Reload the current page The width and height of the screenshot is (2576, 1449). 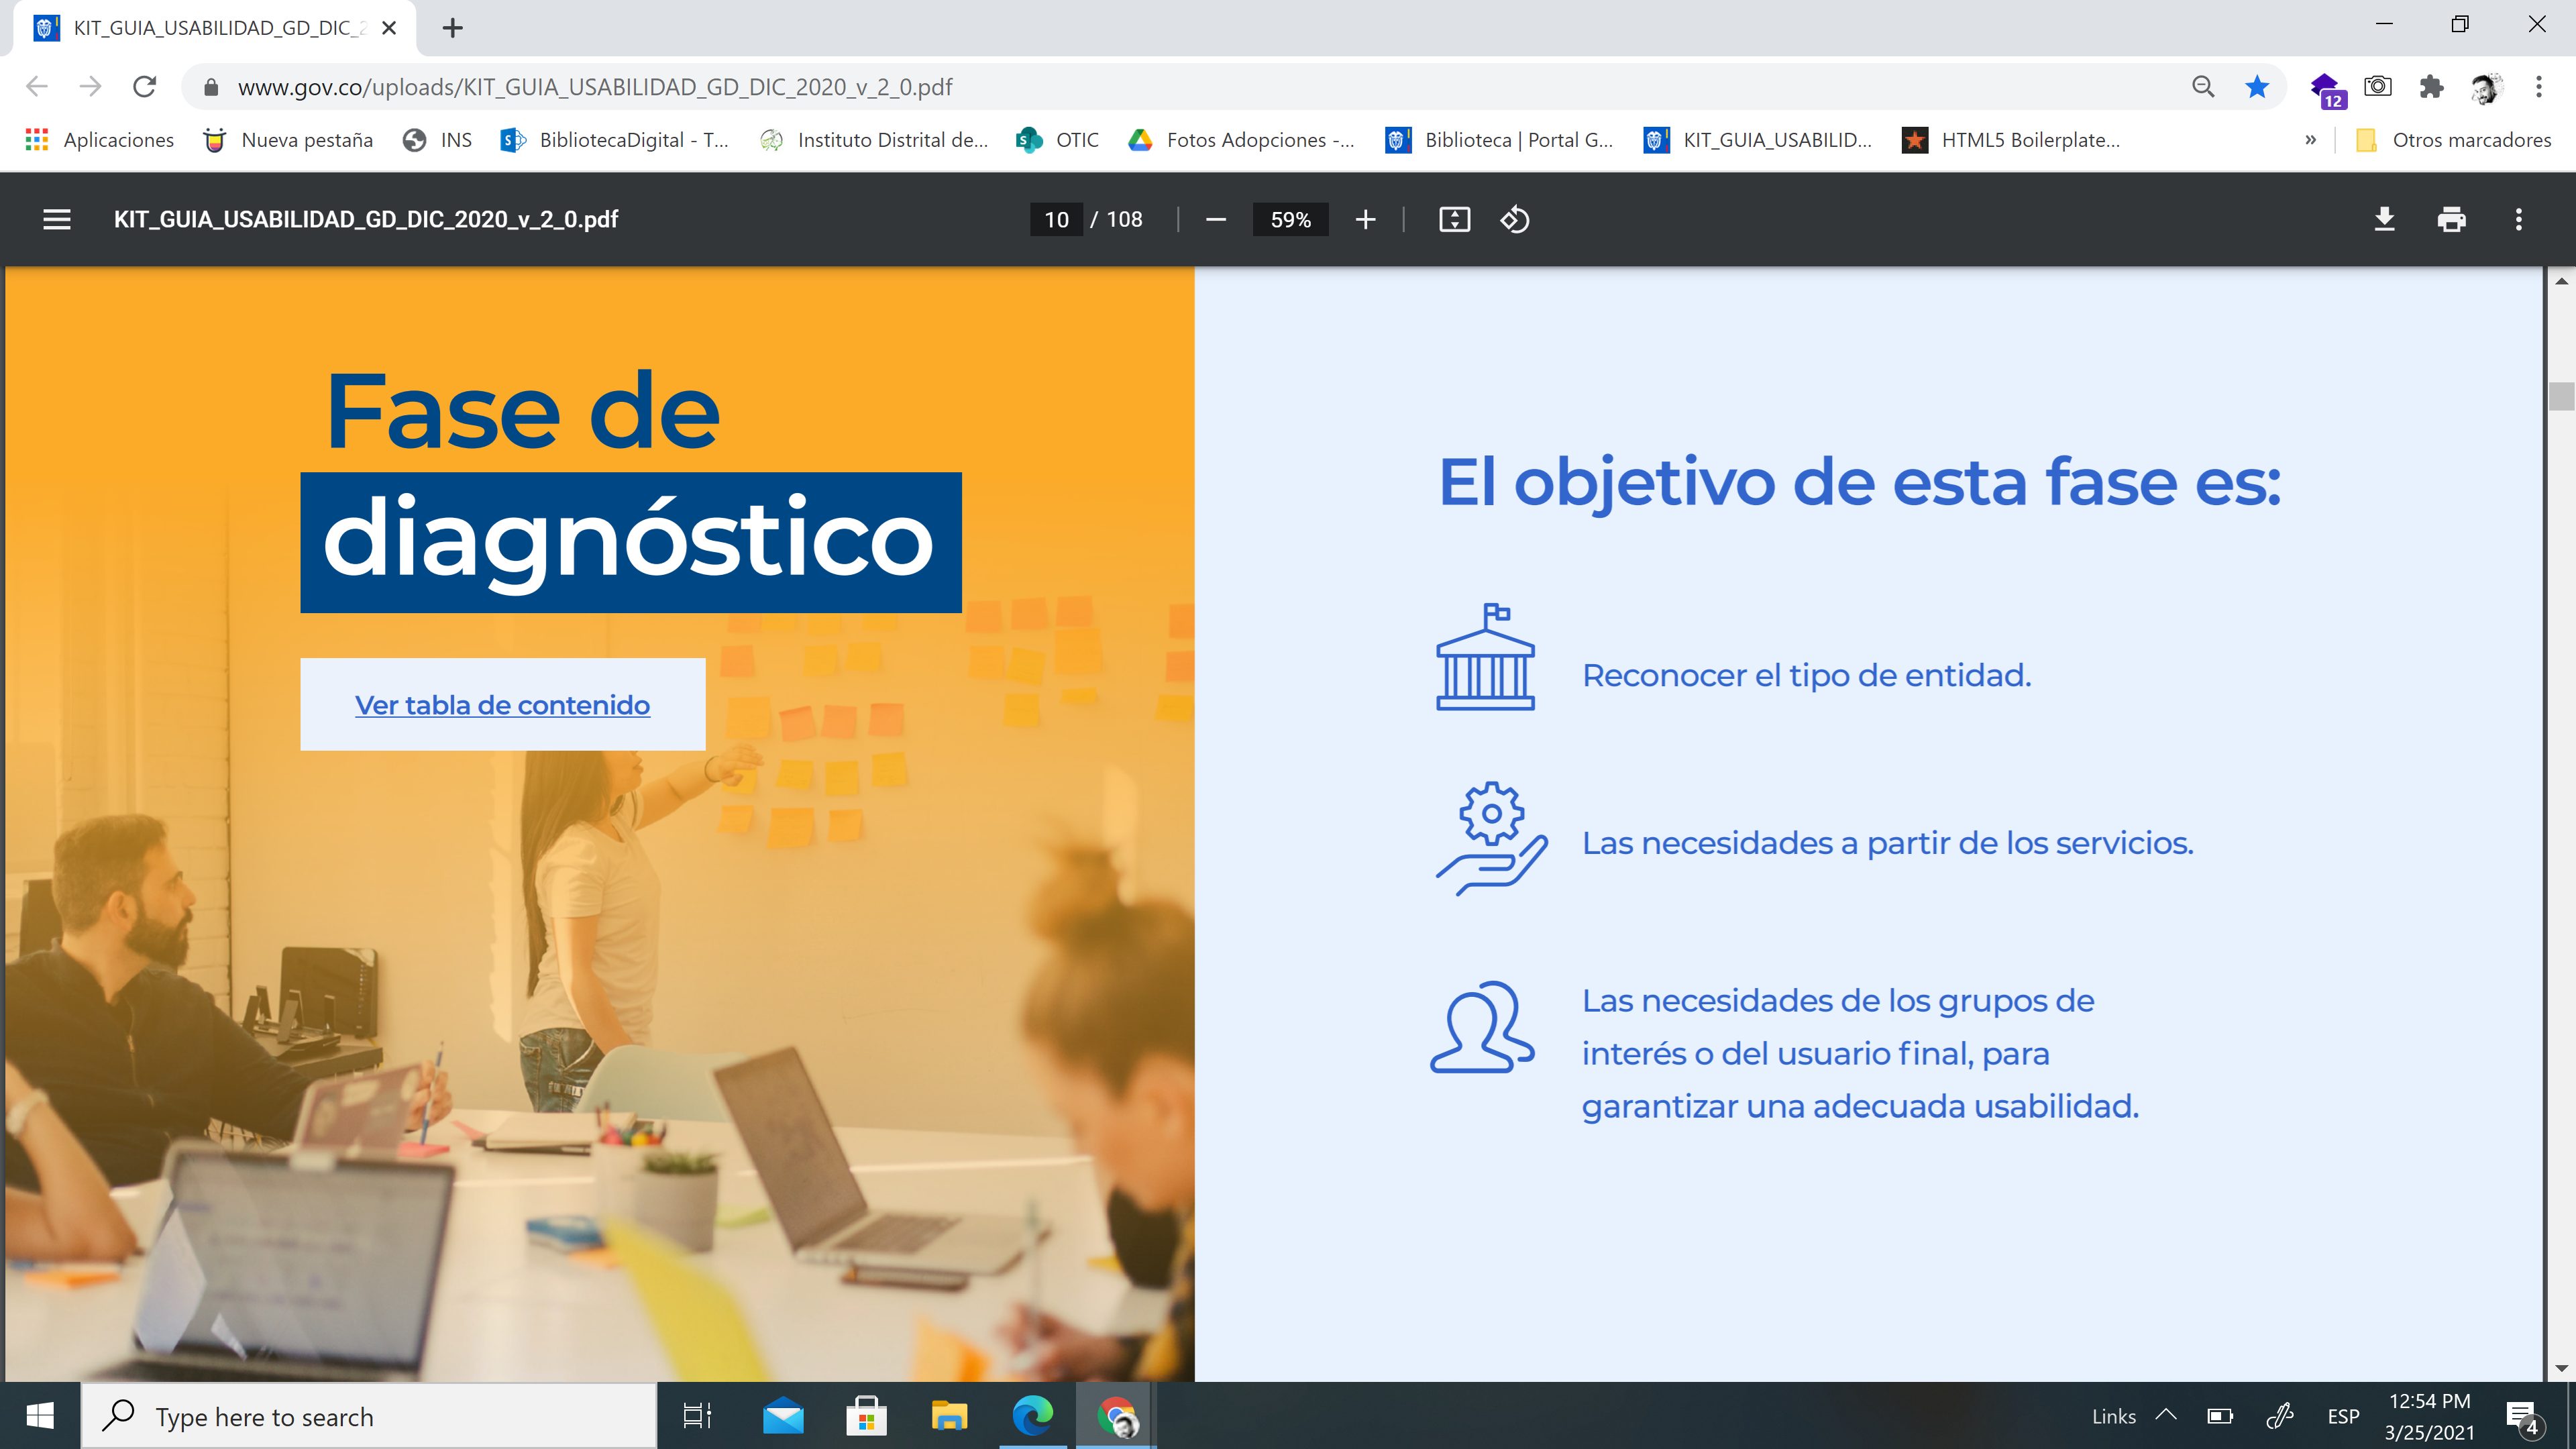tap(145, 87)
